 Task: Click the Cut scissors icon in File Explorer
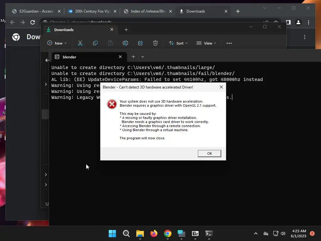(80, 43)
